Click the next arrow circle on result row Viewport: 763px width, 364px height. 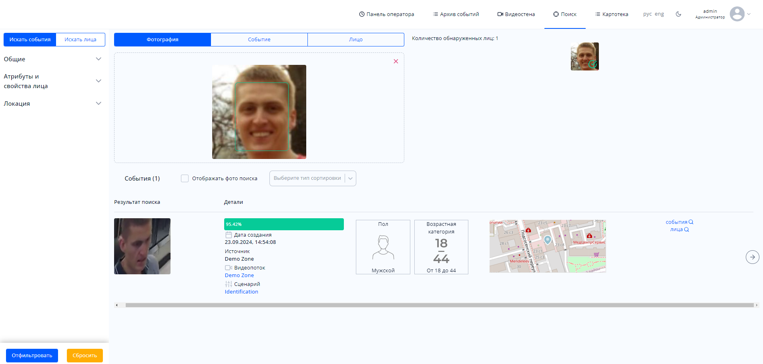753,257
